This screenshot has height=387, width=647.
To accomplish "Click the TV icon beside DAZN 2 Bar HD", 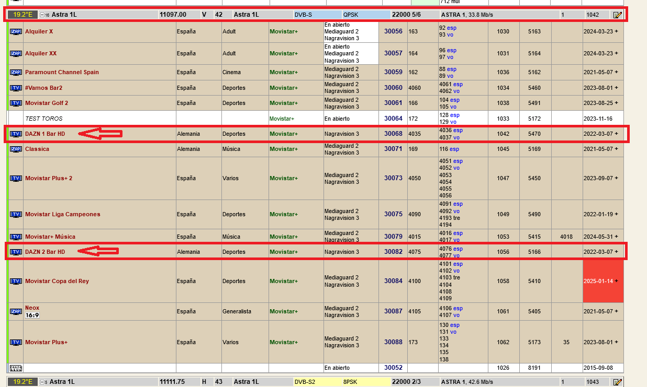I will point(16,252).
